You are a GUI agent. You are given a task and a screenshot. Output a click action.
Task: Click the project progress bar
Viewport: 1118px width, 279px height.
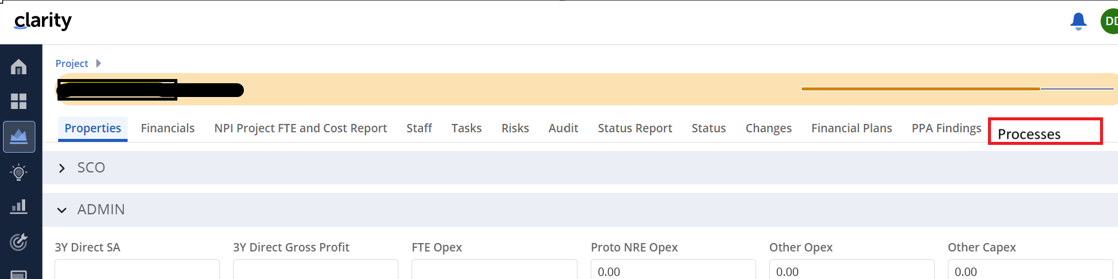click(957, 89)
